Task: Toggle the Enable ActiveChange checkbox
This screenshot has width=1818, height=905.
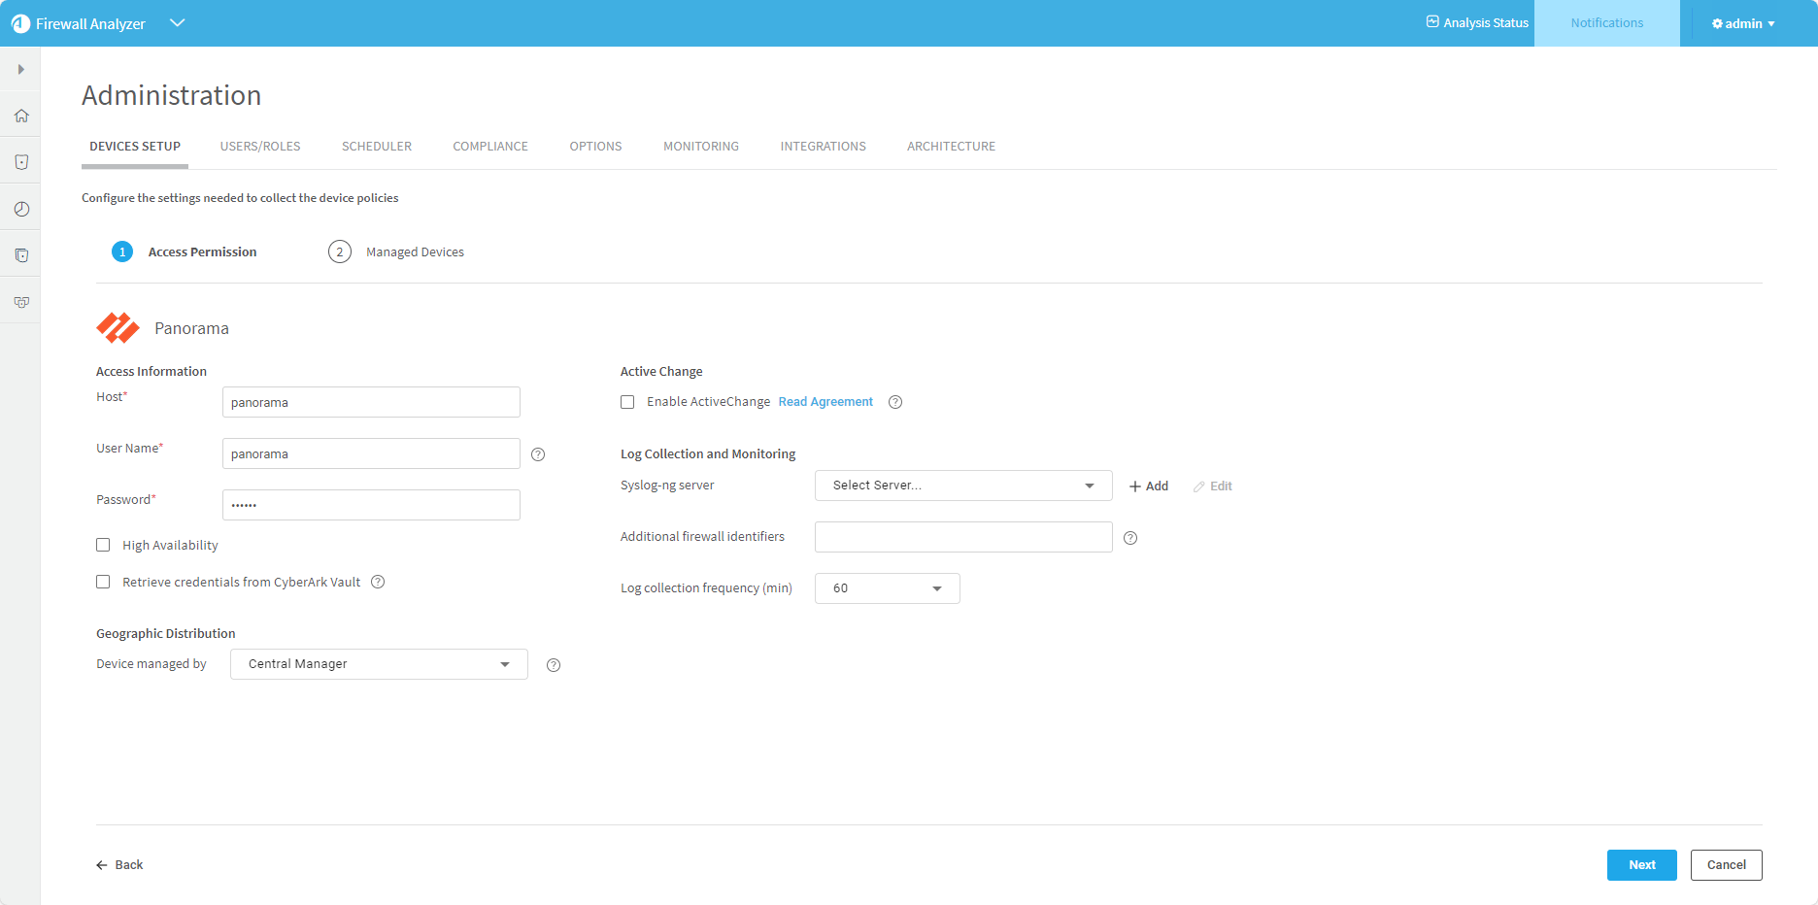Action: (627, 402)
